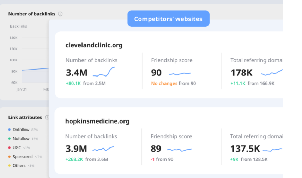Image resolution: width=302 pixels, height=178 pixels.
Task: Select the Others link attribute label
Action: pyautogui.click(x=19, y=166)
